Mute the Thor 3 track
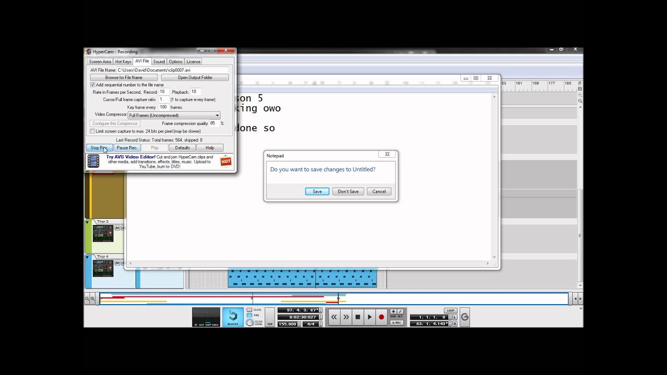The image size is (667, 375). tap(117, 228)
